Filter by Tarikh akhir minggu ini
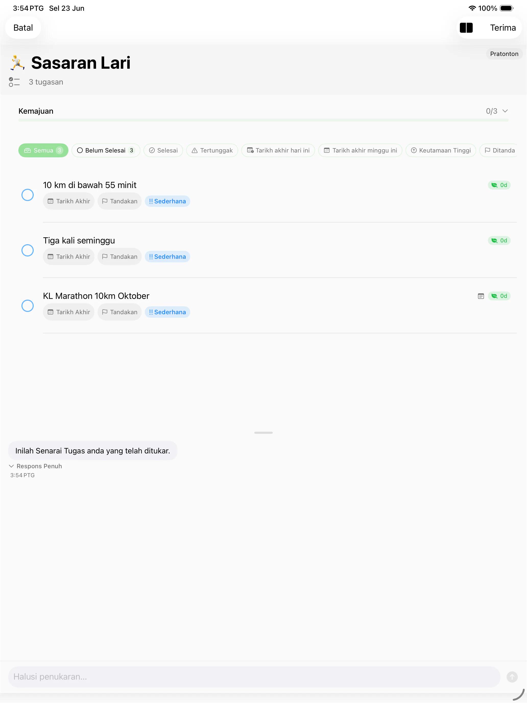The image size is (527, 703). pos(360,150)
